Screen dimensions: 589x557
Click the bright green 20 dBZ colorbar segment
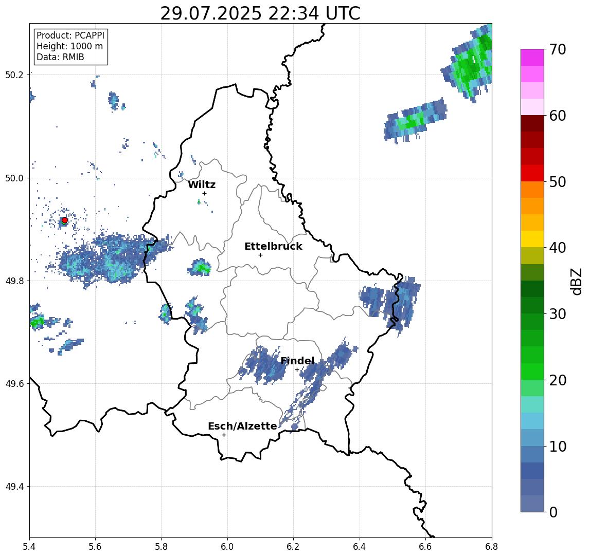pos(532,372)
